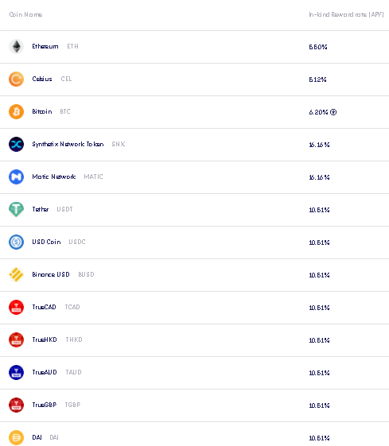Click the red TrueCAD icon
Image resolution: width=389 pixels, height=446 pixels.
pos(16,307)
